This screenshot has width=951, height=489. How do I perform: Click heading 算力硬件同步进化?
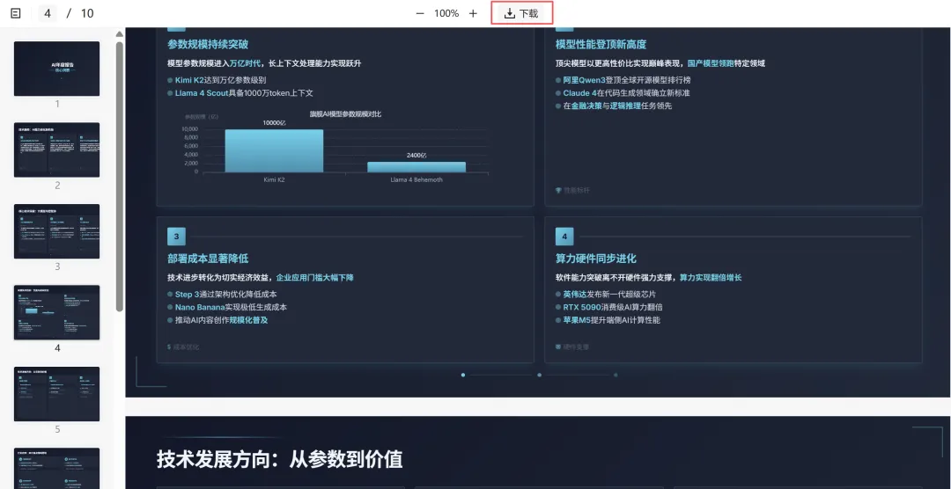(x=596, y=259)
